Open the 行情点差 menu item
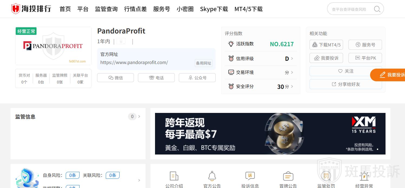Screen dimensions: 405x188 135,9
